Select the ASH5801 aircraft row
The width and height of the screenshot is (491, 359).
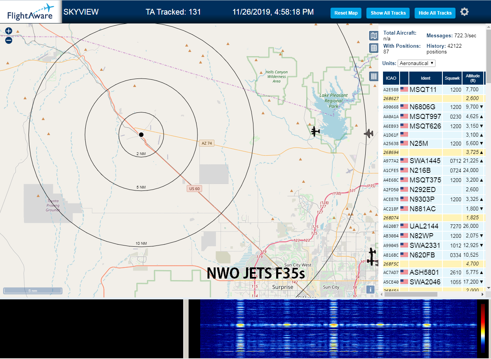click(434, 272)
